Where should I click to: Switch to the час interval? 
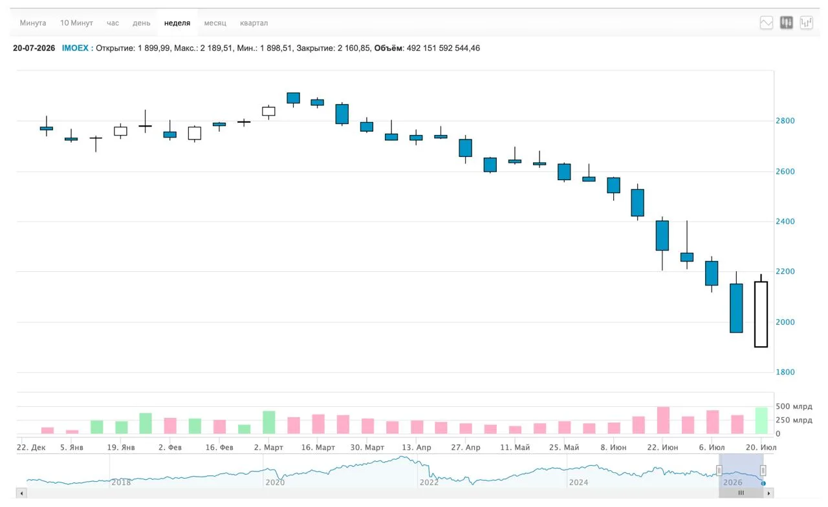pos(113,23)
